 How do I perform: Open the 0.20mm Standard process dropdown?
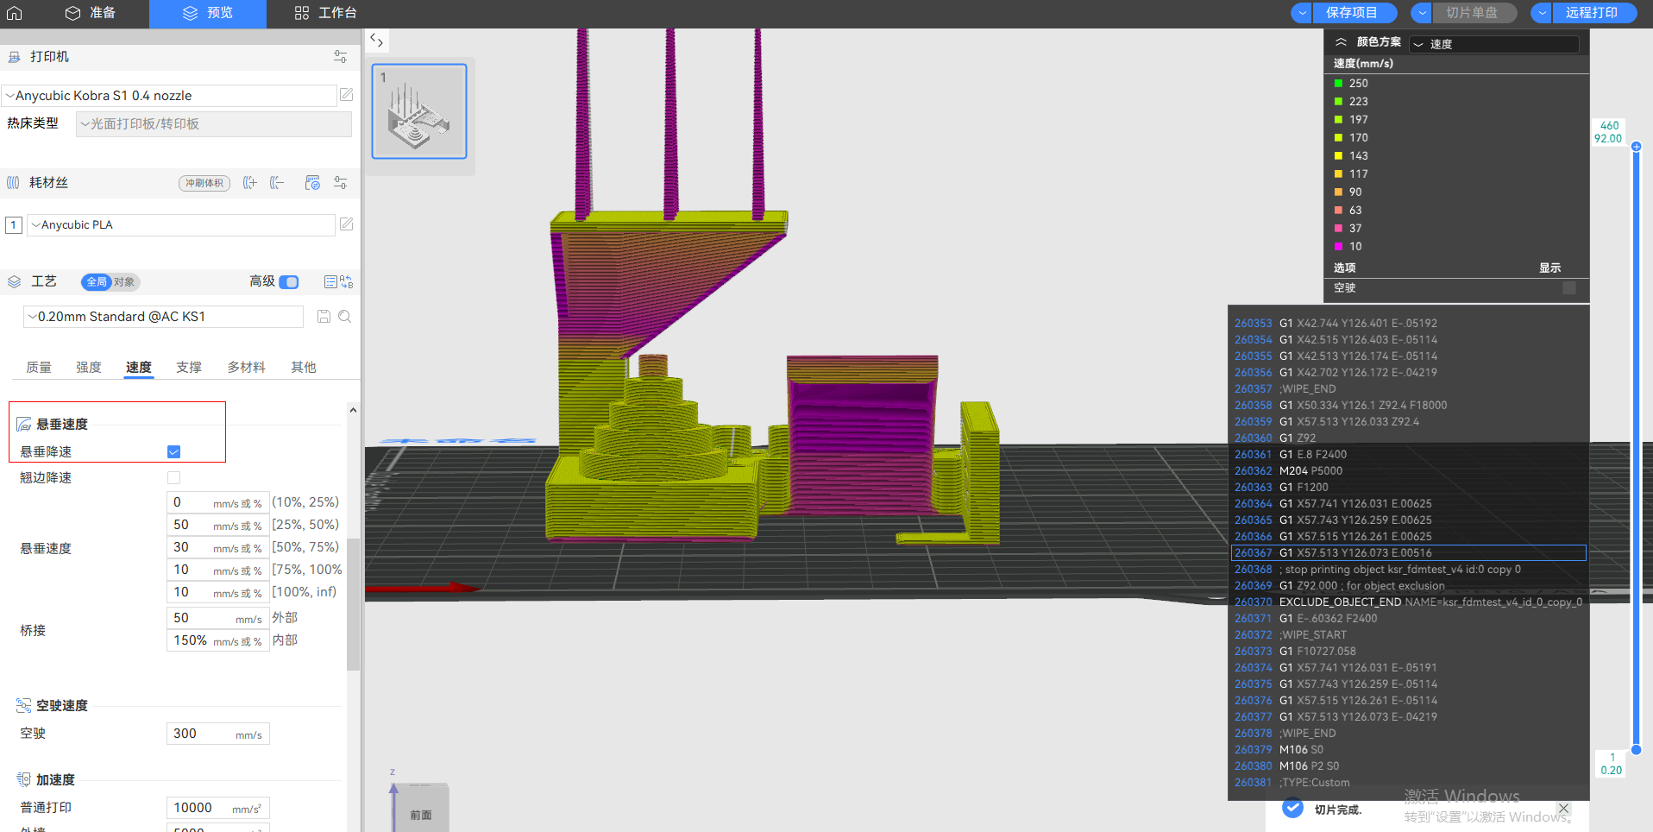coord(163,317)
